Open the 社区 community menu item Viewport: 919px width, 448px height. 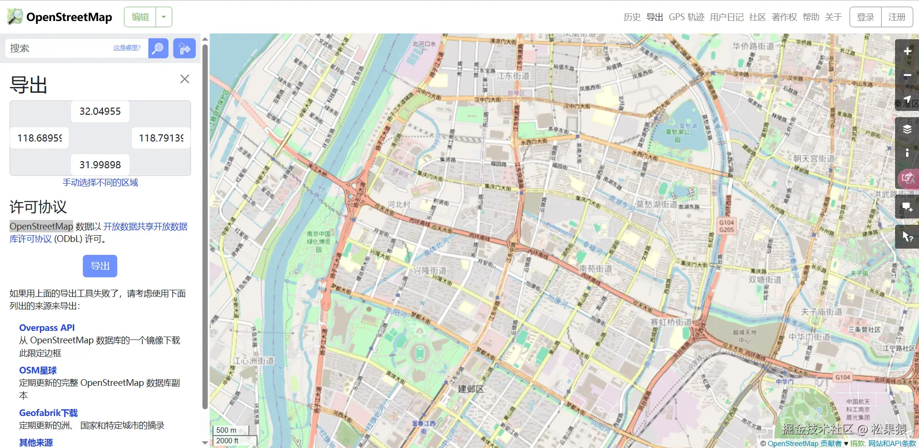(757, 17)
